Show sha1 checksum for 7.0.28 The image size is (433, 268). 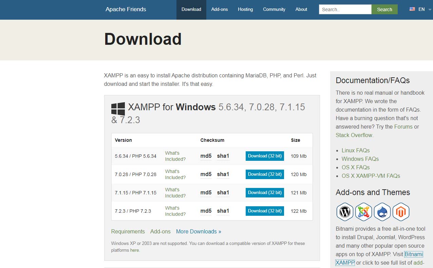coord(223,174)
